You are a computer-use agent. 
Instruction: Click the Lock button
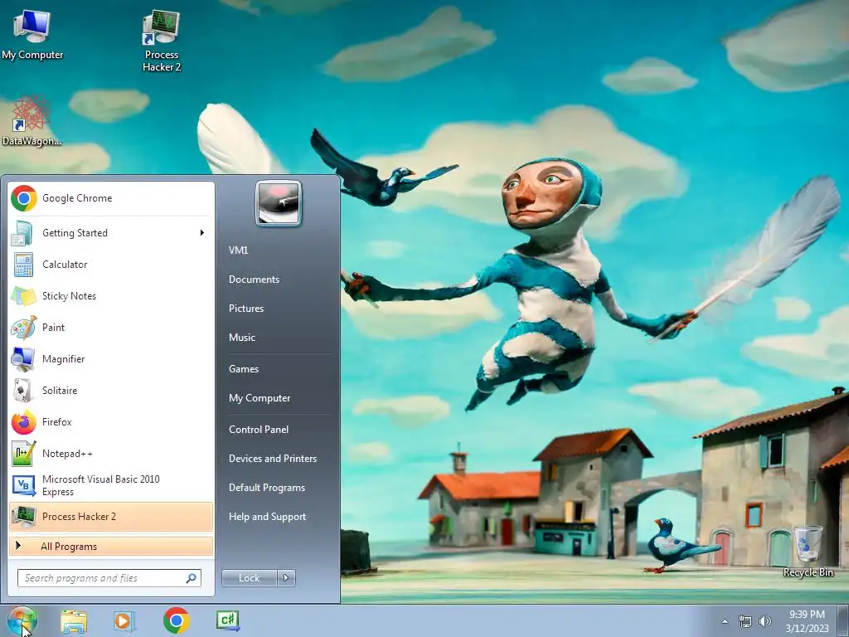tap(250, 578)
